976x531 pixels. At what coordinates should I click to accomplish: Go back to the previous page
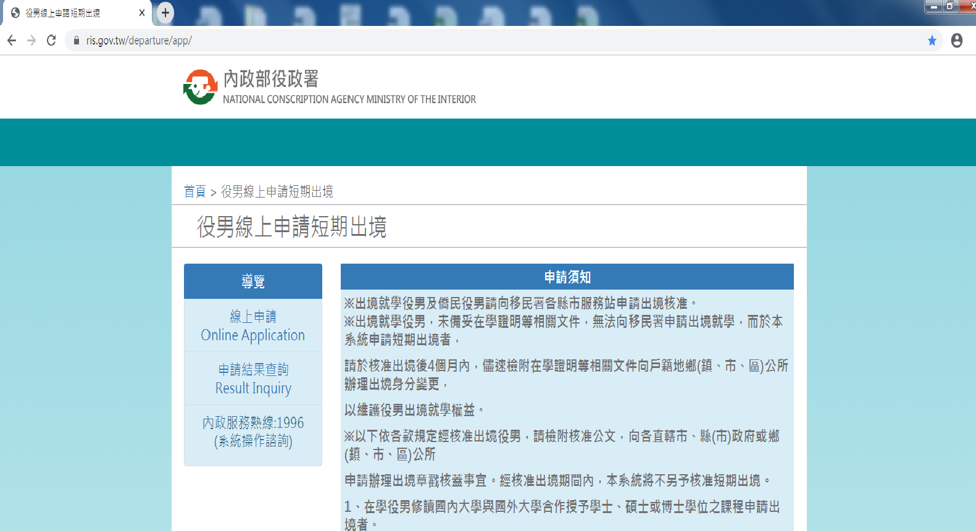(12, 41)
